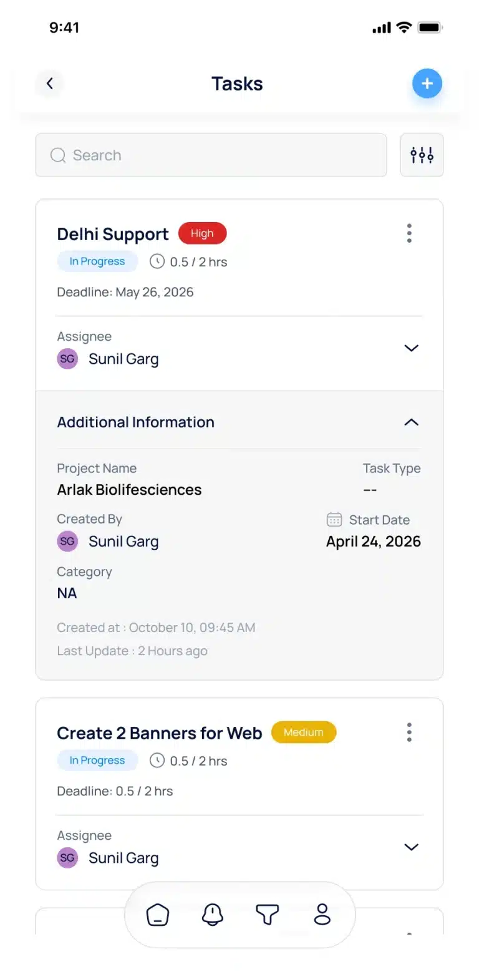Click the Deadline: May 26, 2026 text
The image size is (479, 977).
point(125,292)
